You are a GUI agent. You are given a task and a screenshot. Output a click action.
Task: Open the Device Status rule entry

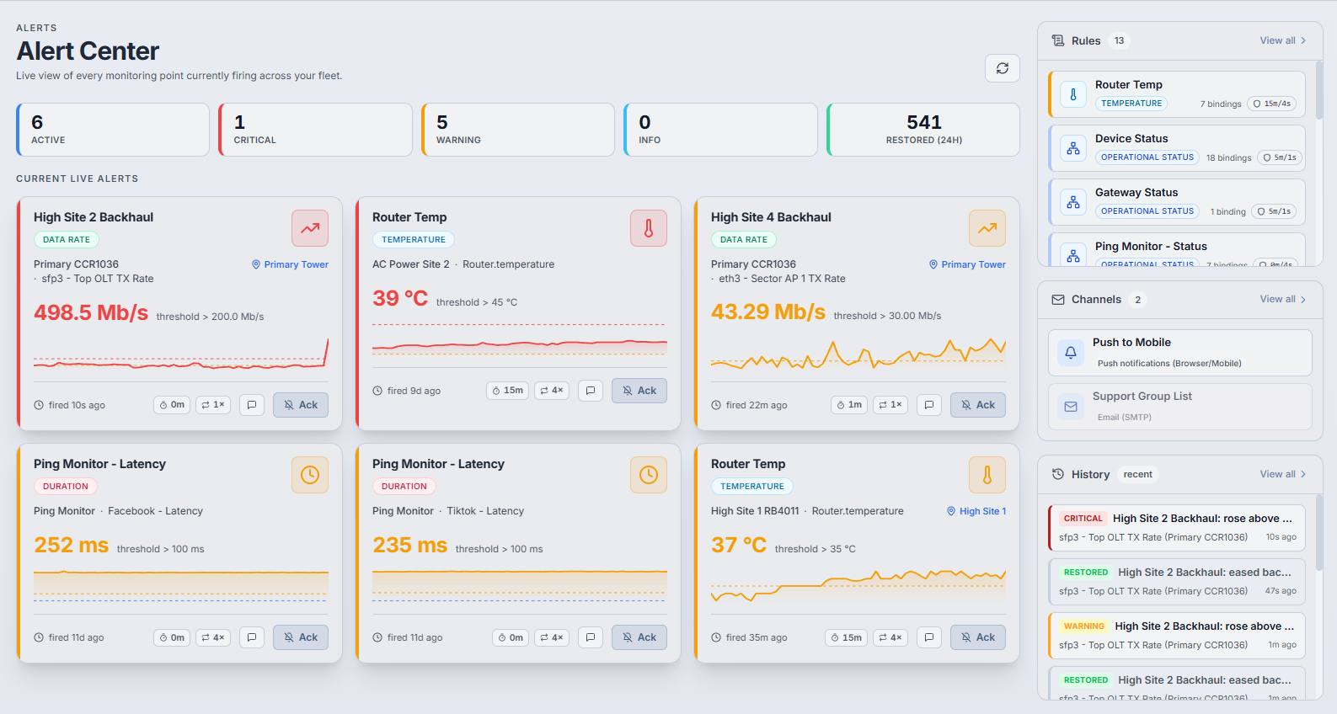click(x=1177, y=148)
